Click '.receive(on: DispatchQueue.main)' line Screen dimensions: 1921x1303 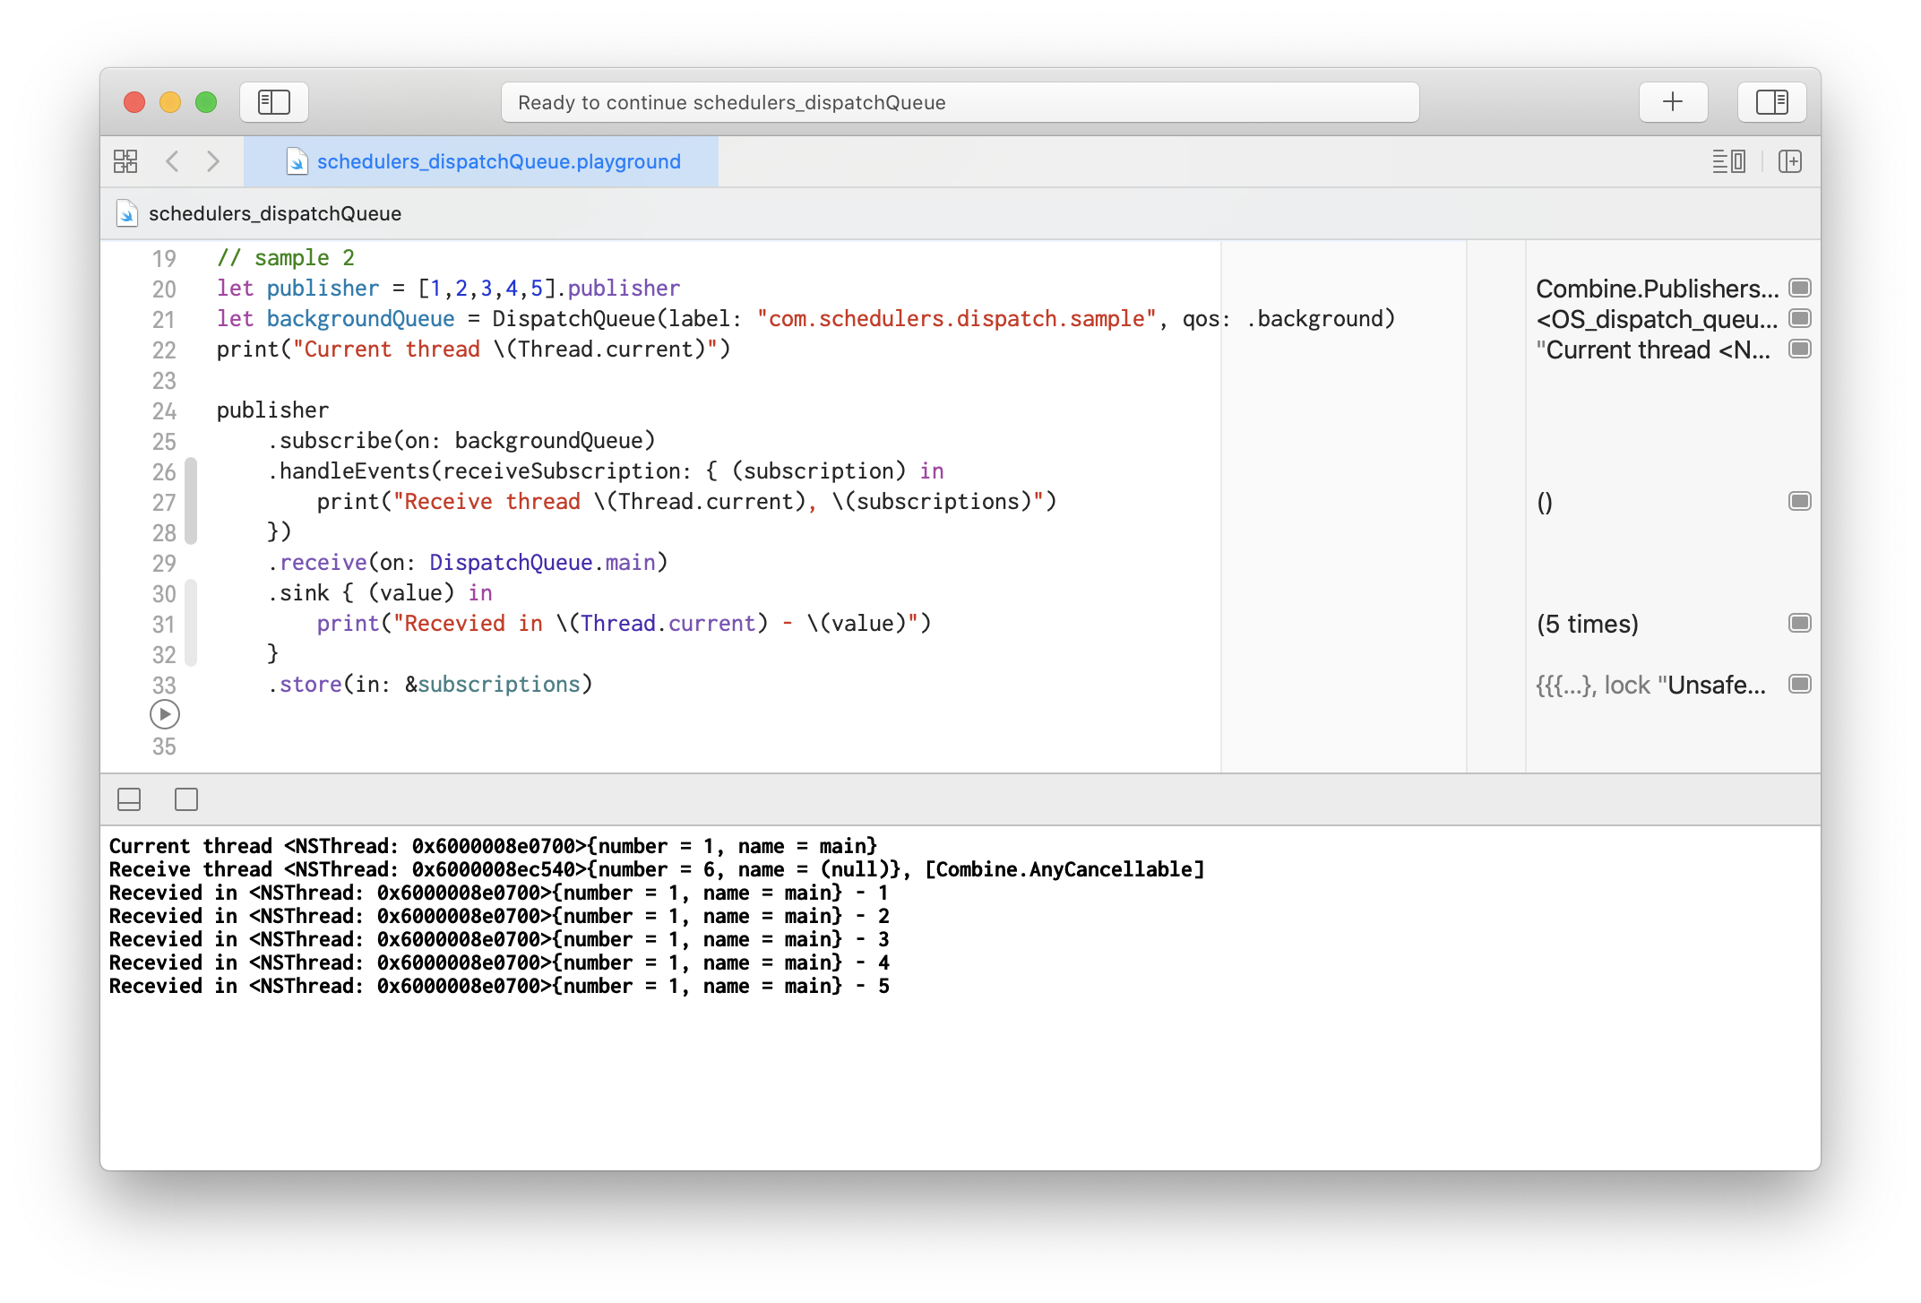[468, 563]
